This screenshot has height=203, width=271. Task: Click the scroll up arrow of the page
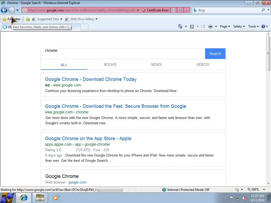click(268, 34)
